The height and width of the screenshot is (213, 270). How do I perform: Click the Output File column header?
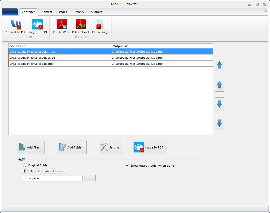pyautogui.click(x=162, y=46)
